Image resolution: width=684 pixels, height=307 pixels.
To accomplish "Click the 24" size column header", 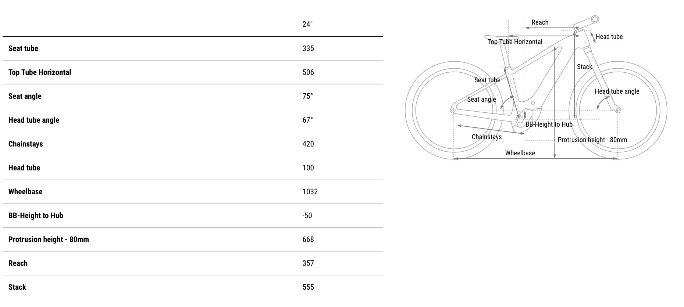I will tap(307, 24).
